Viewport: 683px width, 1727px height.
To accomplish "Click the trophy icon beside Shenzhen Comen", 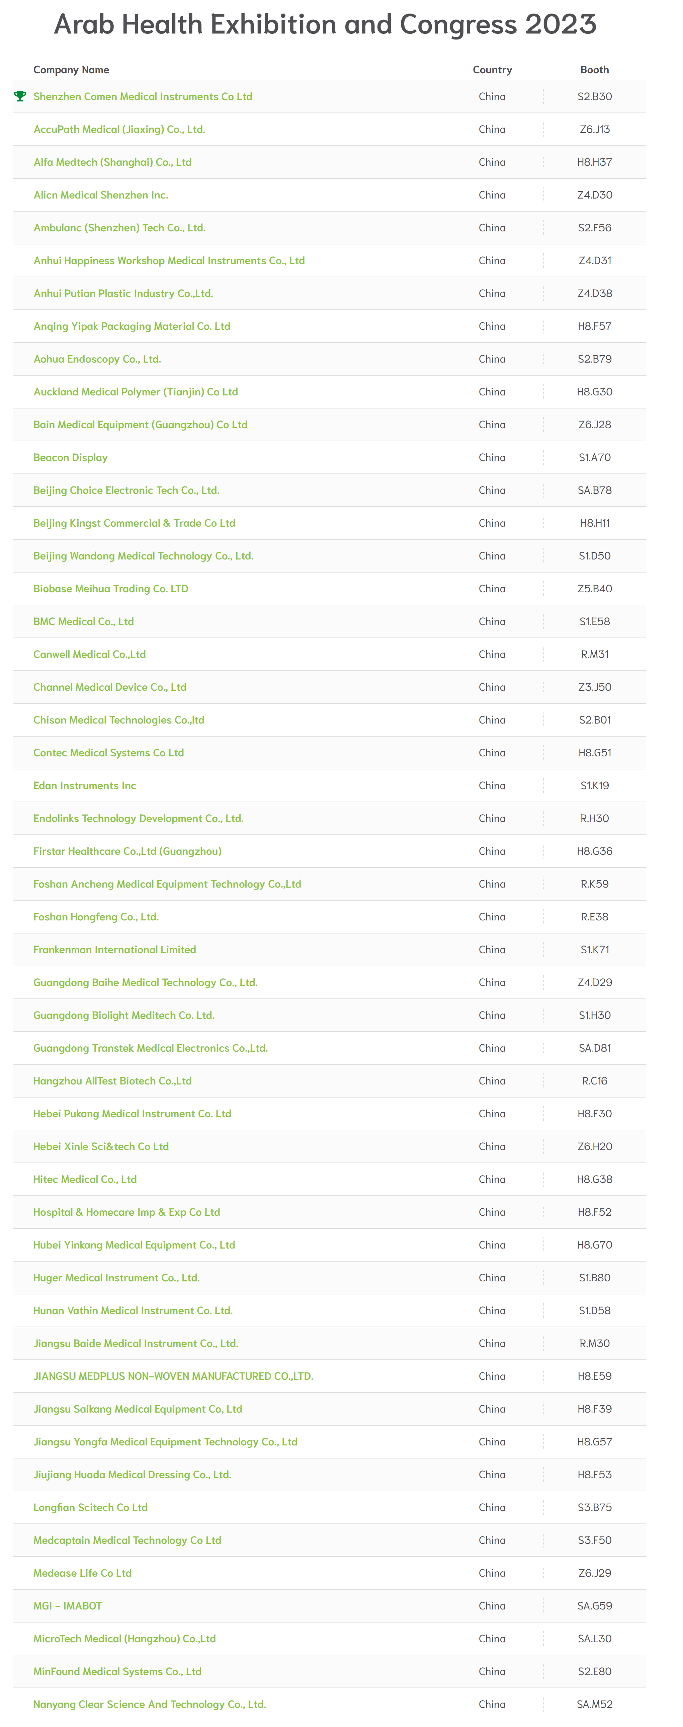I will [20, 96].
